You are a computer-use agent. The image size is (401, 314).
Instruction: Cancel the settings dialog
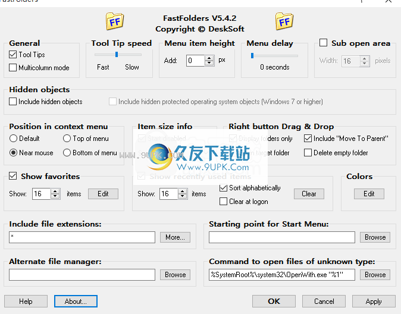(324, 302)
